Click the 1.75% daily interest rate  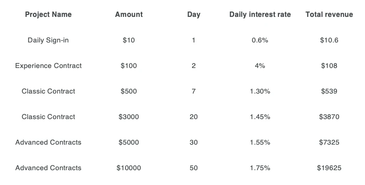pyautogui.click(x=260, y=168)
